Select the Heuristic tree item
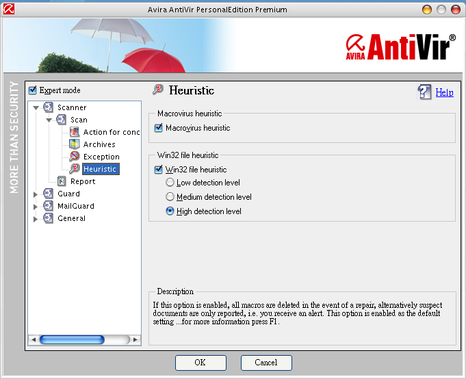 [101, 169]
